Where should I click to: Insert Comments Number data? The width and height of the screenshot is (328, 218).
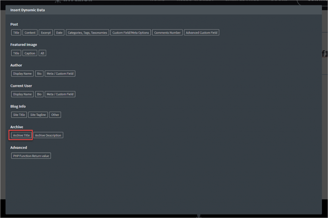(167, 33)
